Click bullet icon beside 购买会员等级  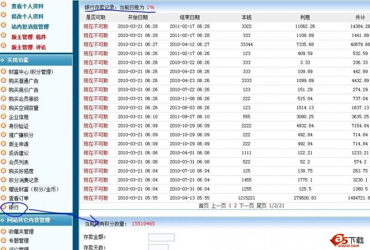point(4,98)
